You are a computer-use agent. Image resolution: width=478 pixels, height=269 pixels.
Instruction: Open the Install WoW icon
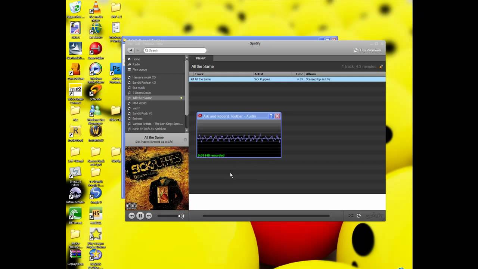[x=96, y=133]
